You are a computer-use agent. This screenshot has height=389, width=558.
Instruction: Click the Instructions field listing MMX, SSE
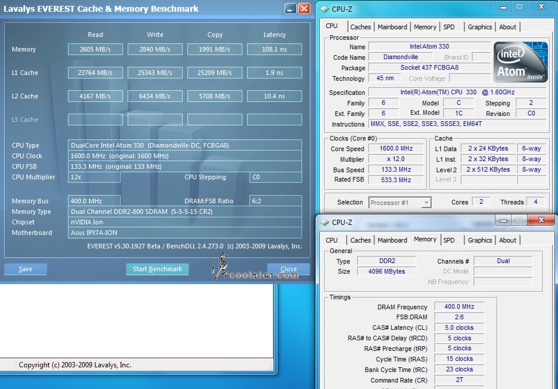tap(457, 124)
